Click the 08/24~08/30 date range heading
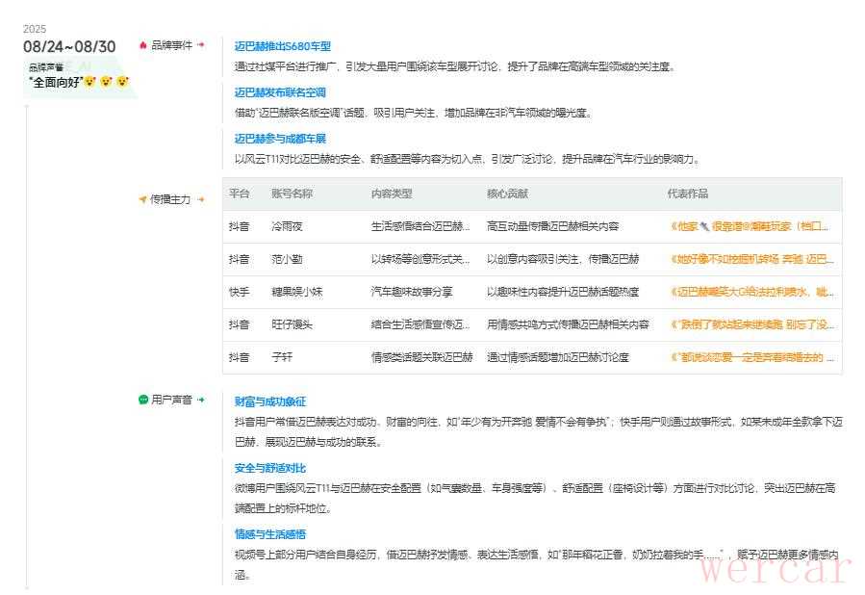Image resolution: width=865 pixels, height=595 pixels. pos(69,46)
